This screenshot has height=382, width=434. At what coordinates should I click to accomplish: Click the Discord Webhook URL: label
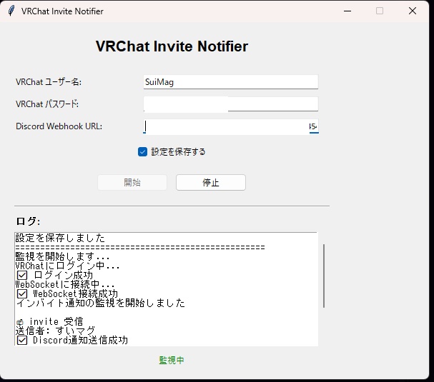[x=59, y=126]
